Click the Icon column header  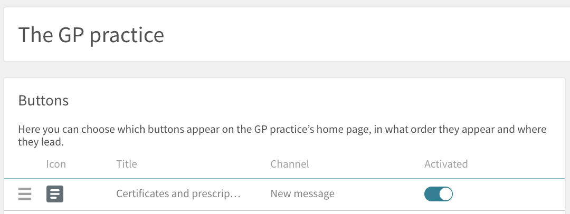pyautogui.click(x=56, y=164)
